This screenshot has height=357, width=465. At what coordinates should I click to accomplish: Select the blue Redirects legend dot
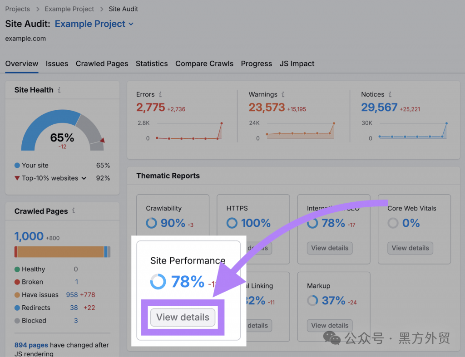tap(17, 308)
